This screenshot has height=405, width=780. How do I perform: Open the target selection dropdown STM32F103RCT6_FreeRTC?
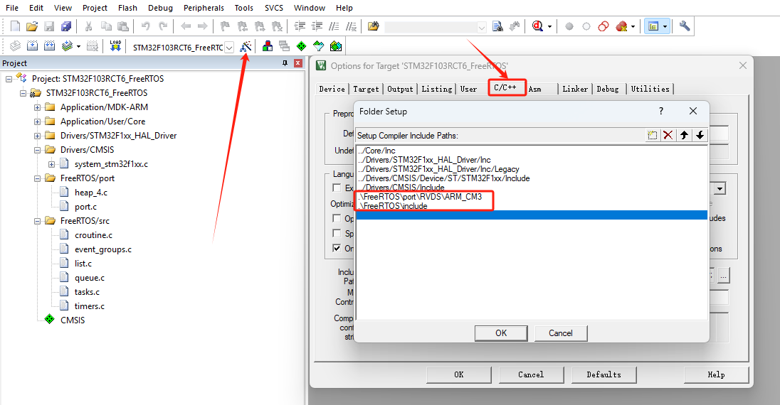(229, 48)
